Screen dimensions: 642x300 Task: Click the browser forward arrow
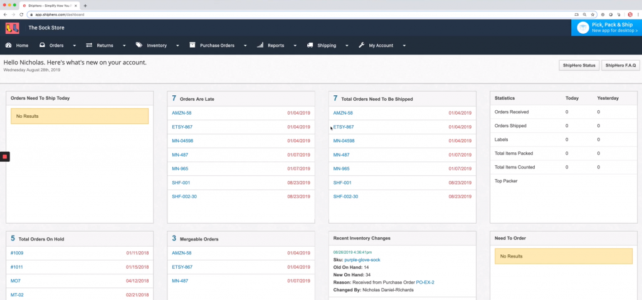pyautogui.click(x=14, y=14)
